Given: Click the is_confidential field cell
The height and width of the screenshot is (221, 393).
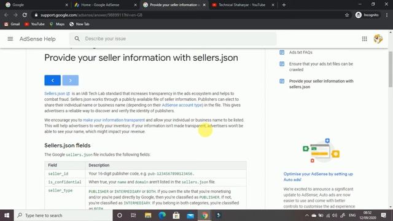Looking at the screenshot, I should point(65,182).
